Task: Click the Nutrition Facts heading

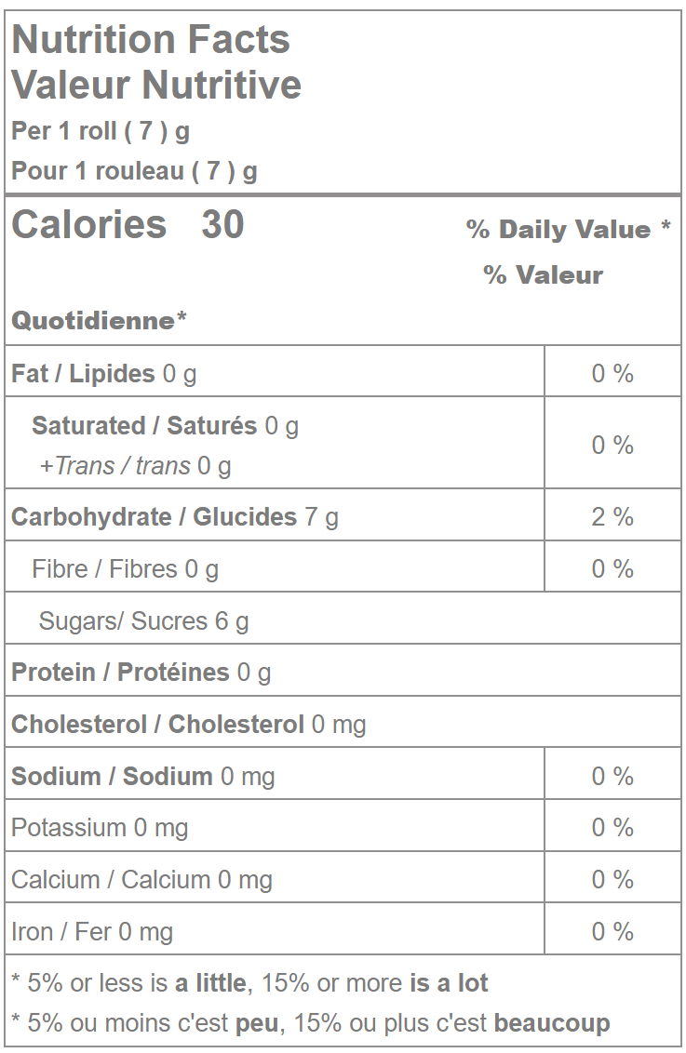Action: [151, 40]
